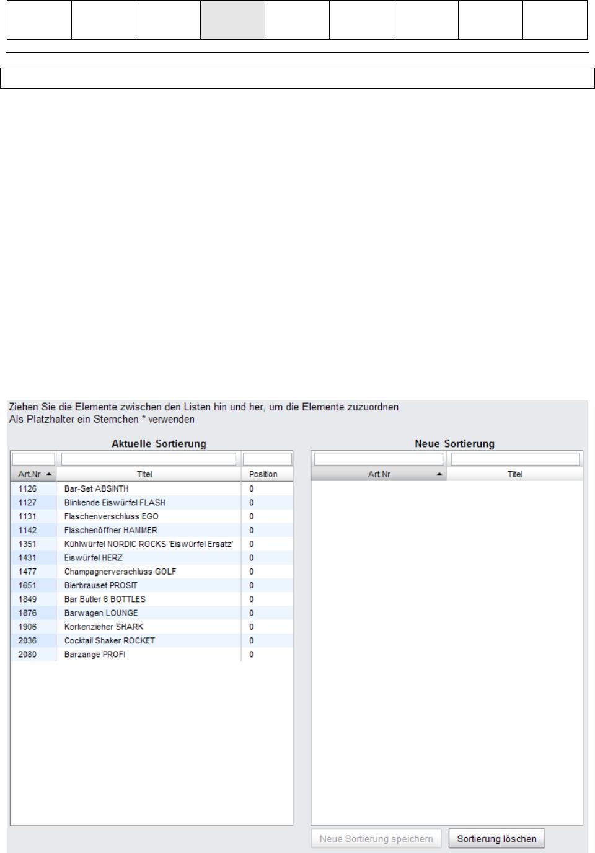Select row Barwagen LOUNGE

click(x=152, y=613)
